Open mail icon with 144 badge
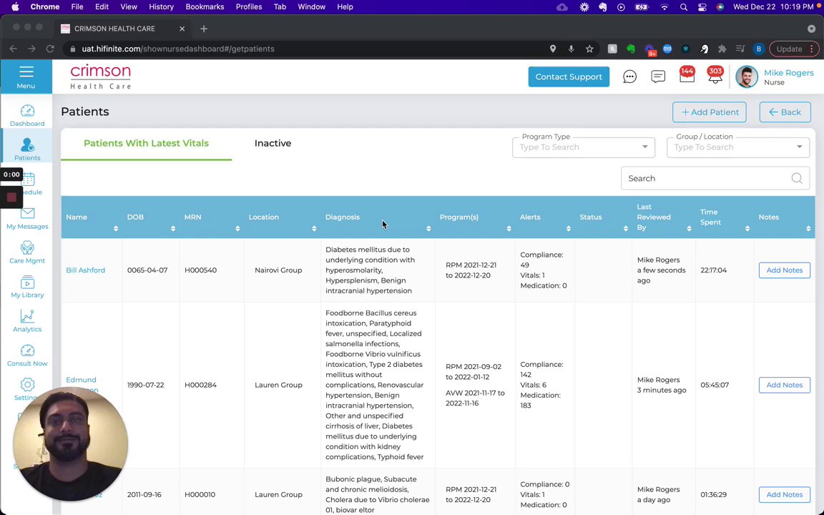 coord(687,77)
